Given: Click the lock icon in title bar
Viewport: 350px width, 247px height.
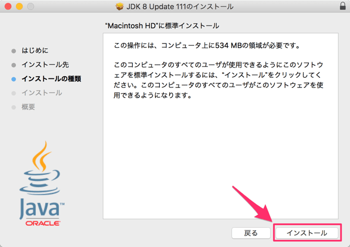Looking at the screenshot, I should click(343, 6).
